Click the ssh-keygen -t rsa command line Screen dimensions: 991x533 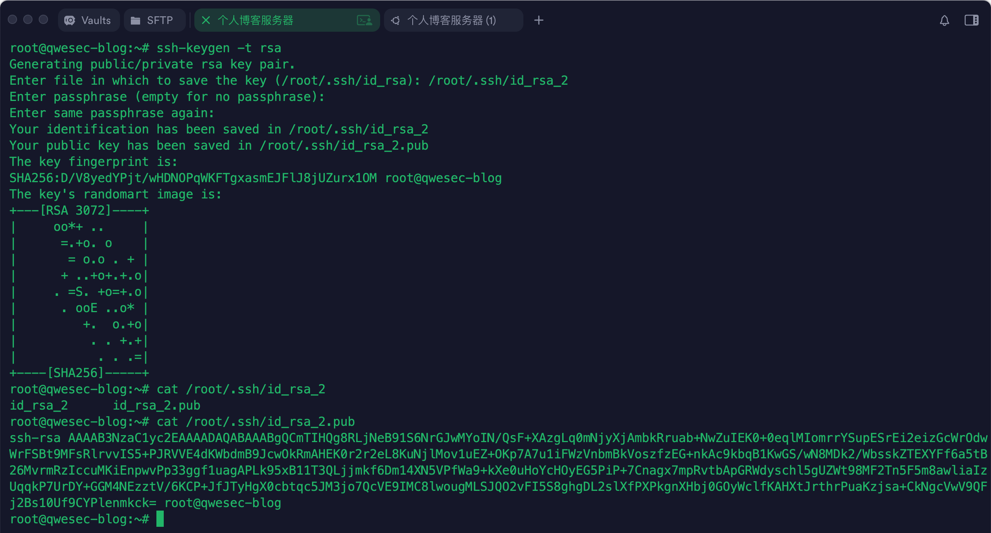click(219, 48)
